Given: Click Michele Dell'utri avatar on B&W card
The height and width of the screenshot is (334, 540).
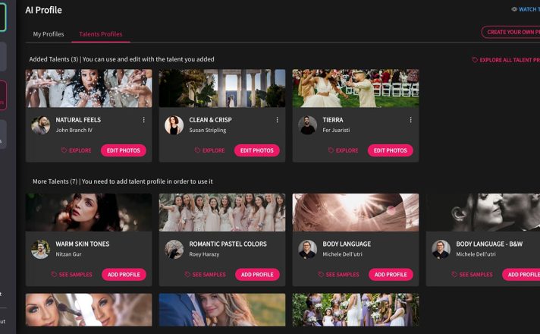Looking at the screenshot, I should (x=441, y=249).
